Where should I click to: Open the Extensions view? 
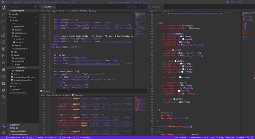3,35
